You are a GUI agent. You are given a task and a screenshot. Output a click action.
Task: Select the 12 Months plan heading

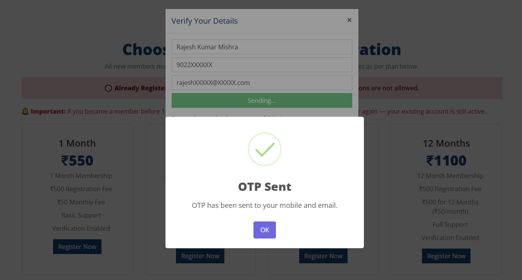coord(446,143)
